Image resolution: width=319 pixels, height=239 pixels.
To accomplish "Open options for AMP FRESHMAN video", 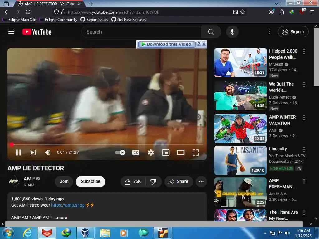I will (304, 181).
